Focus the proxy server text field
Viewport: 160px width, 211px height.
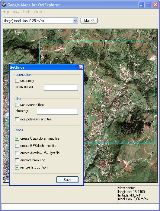[61, 88]
